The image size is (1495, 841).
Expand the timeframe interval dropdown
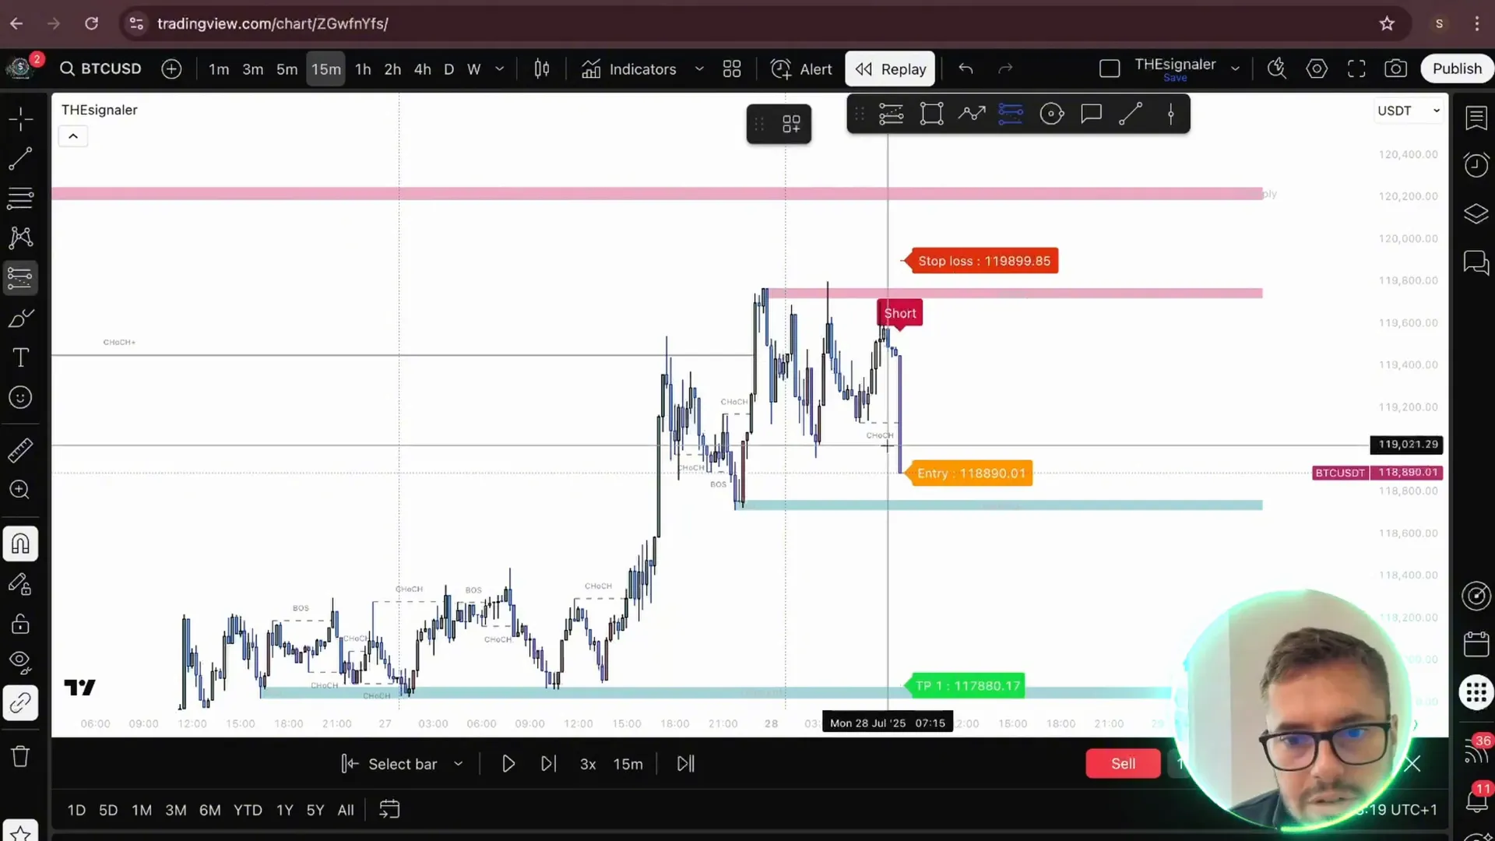coord(499,69)
